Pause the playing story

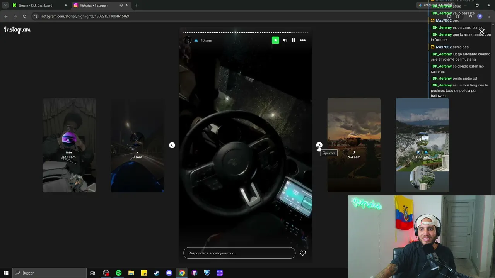click(294, 40)
